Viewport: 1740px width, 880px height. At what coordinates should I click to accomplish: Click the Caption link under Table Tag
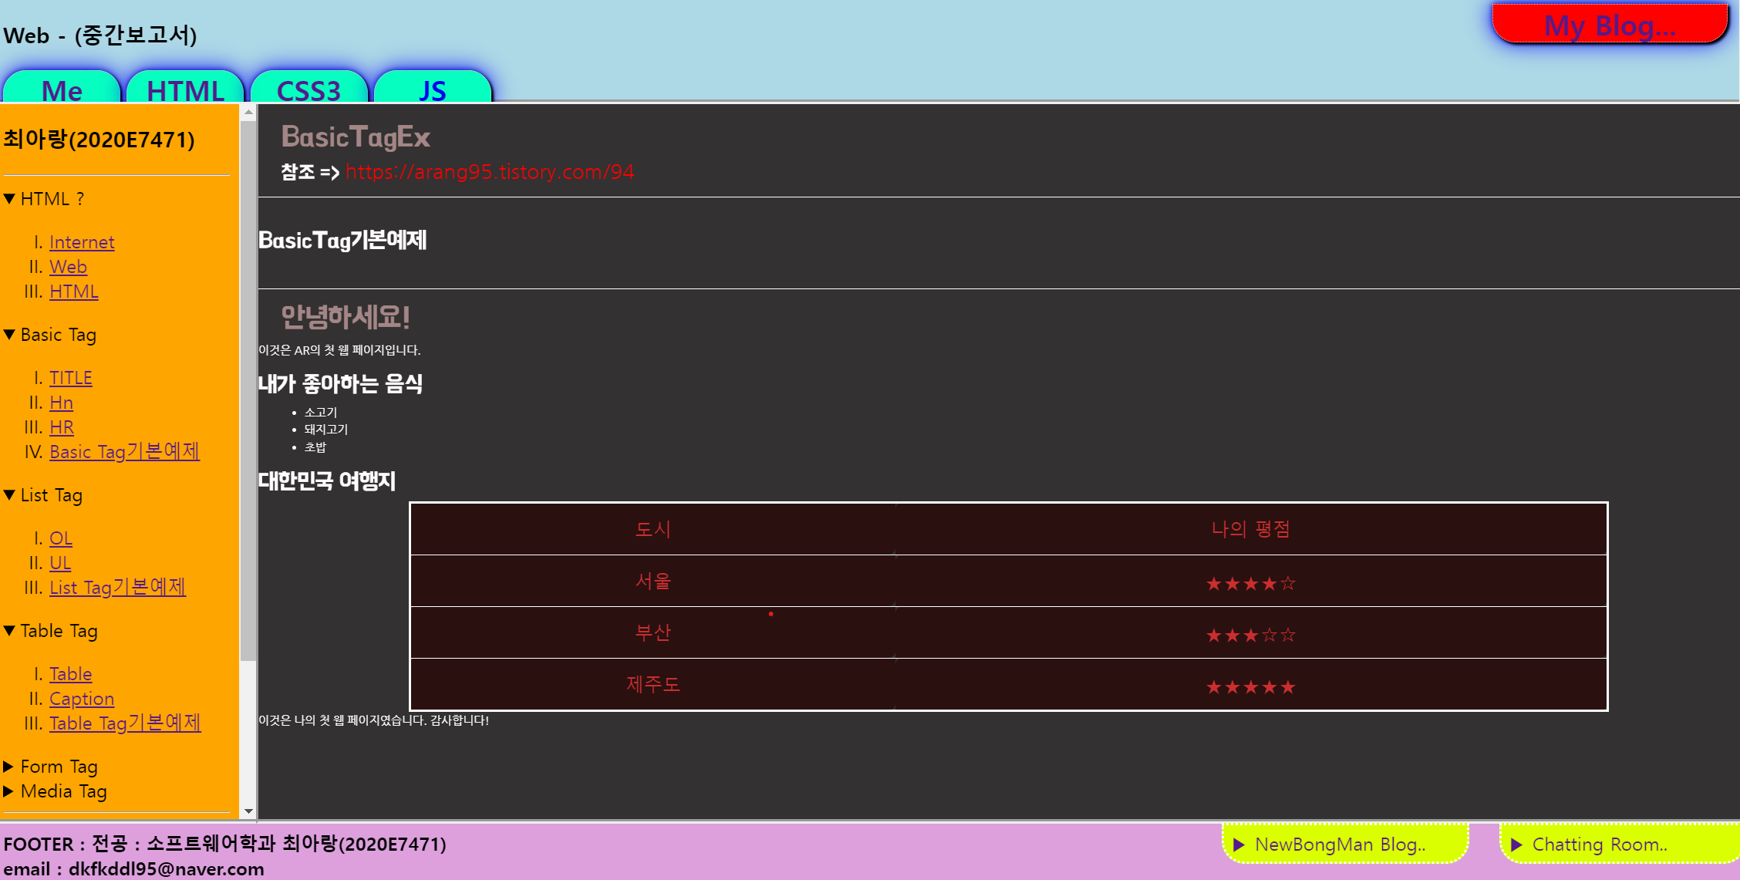[x=82, y=699]
